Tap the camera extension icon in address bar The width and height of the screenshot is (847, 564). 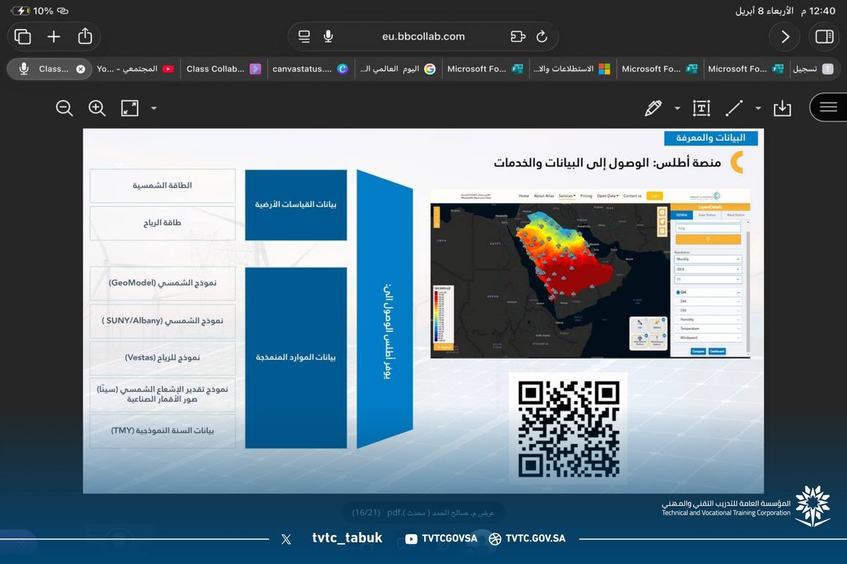tap(518, 37)
